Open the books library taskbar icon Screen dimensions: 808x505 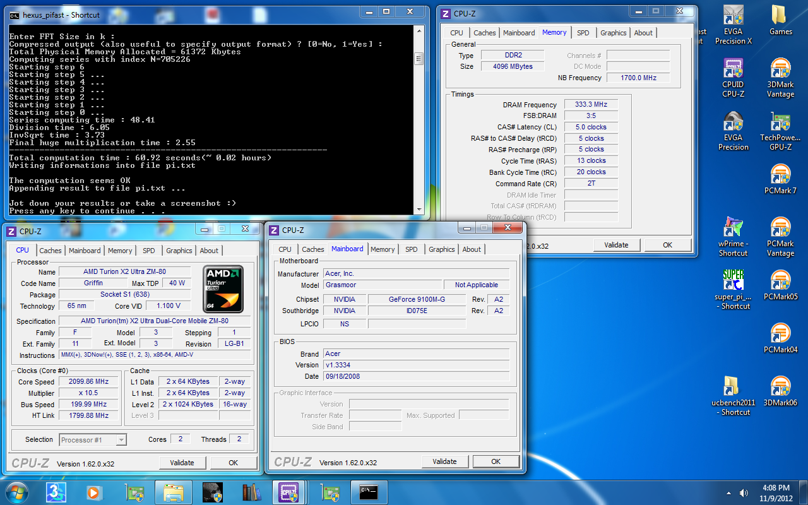pyautogui.click(x=252, y=492)
